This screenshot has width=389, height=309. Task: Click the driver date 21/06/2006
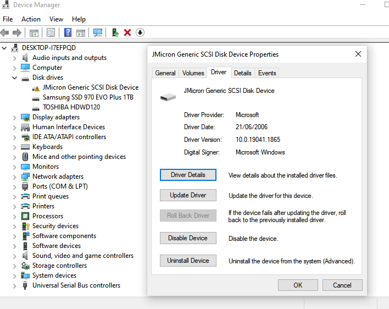tap(252, 127)
